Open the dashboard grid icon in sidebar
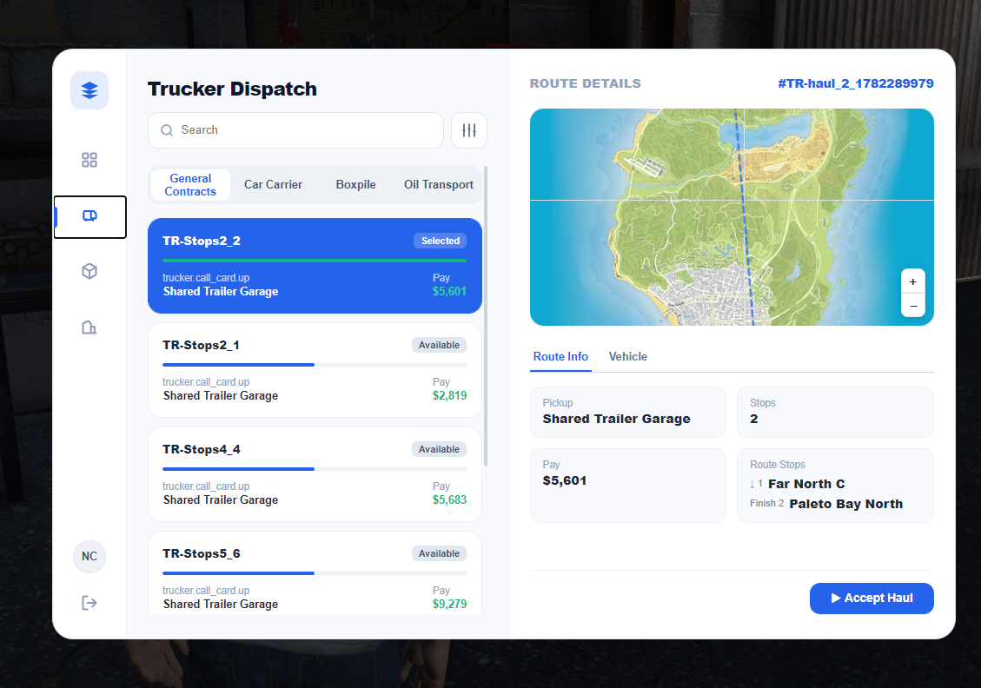This screenshot has height=688, width=981. click(x=89, y=160)
